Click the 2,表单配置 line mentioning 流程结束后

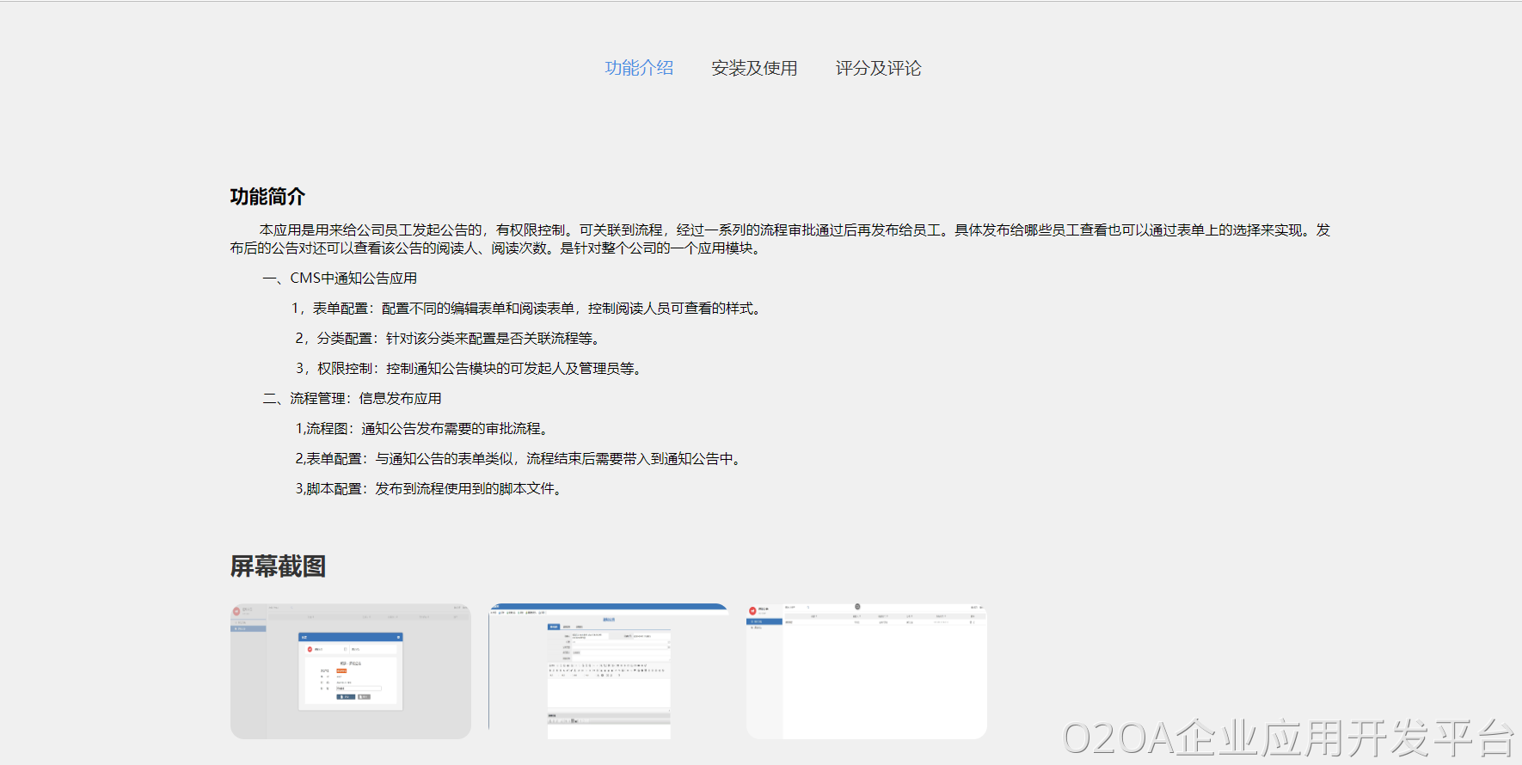click(x=519, y=459)
